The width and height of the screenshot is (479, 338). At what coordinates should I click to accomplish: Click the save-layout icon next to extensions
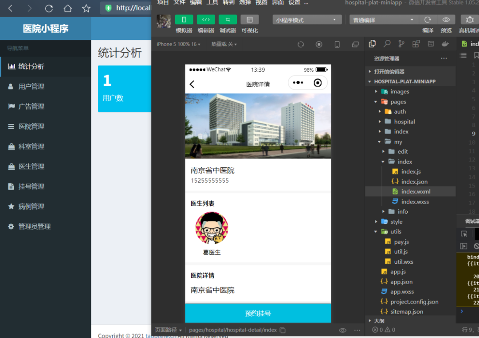pos(430,44)
